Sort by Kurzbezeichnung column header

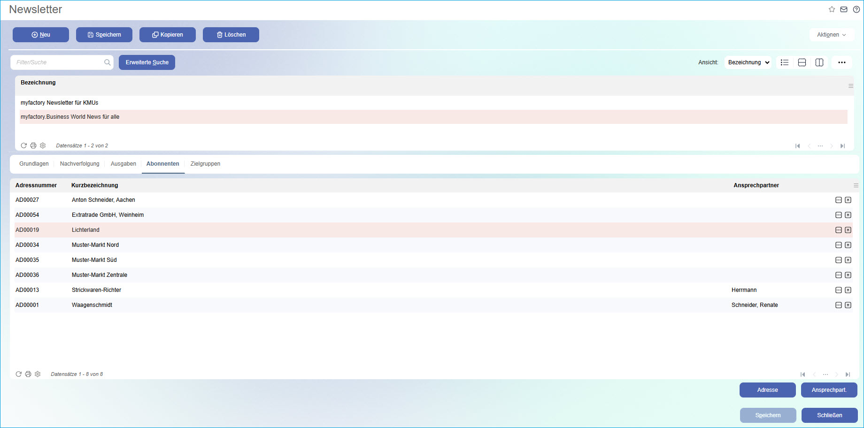tap(95, 185)
